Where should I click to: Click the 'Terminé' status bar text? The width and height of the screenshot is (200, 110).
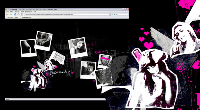click(x=7, y=99)
